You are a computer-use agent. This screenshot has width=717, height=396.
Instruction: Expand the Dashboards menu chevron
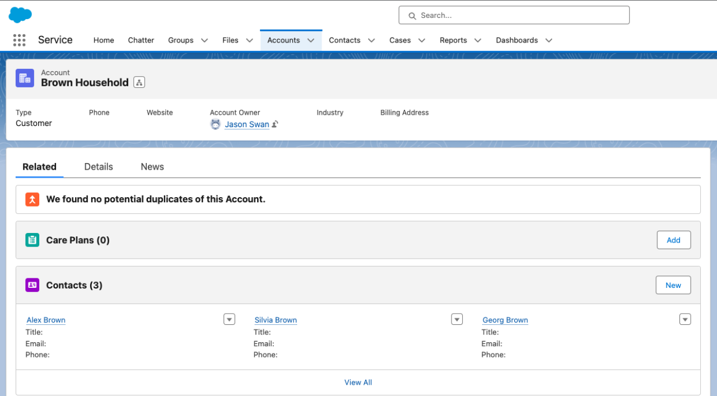(549, 40)
